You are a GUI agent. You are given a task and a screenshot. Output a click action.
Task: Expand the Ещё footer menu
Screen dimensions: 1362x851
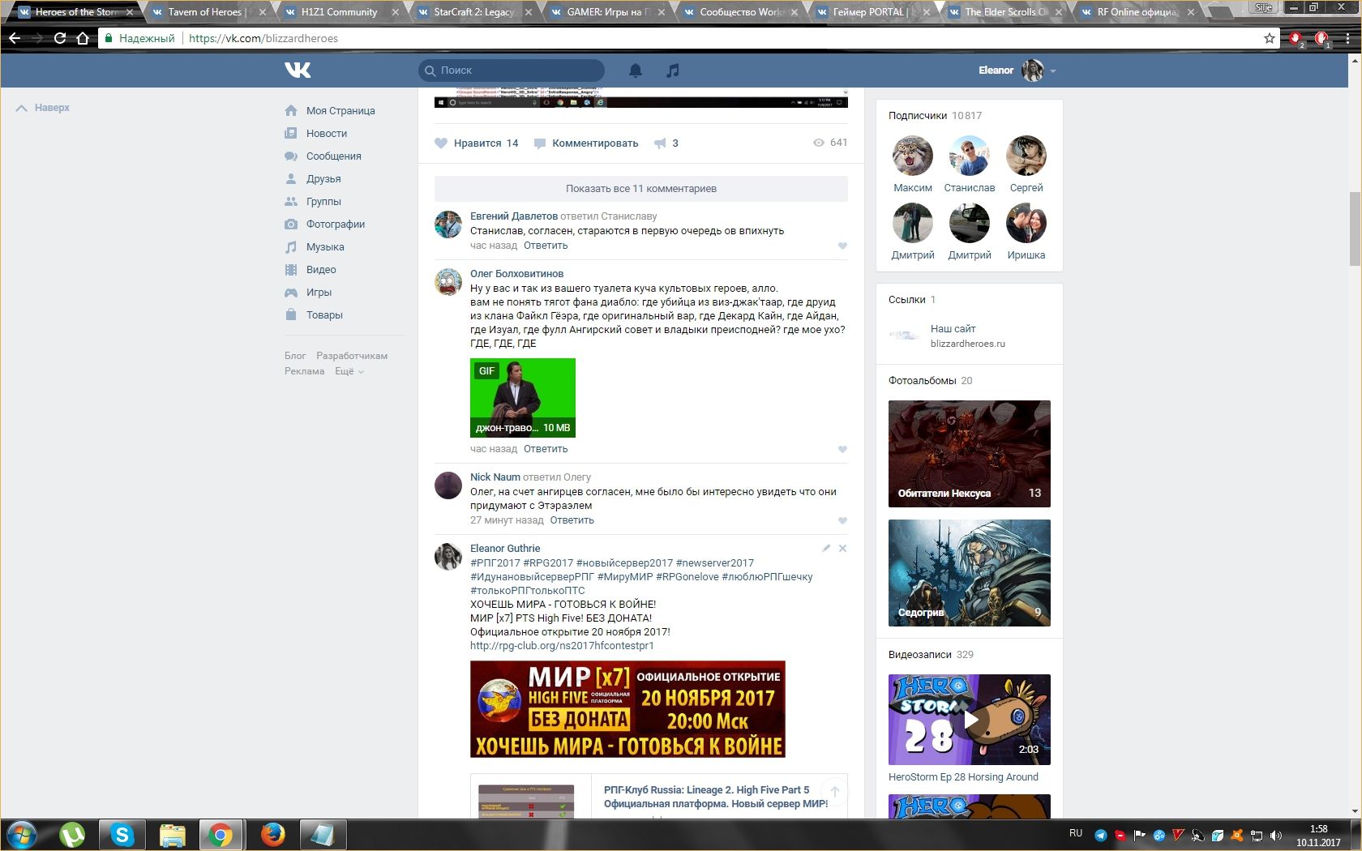(349, 371)
